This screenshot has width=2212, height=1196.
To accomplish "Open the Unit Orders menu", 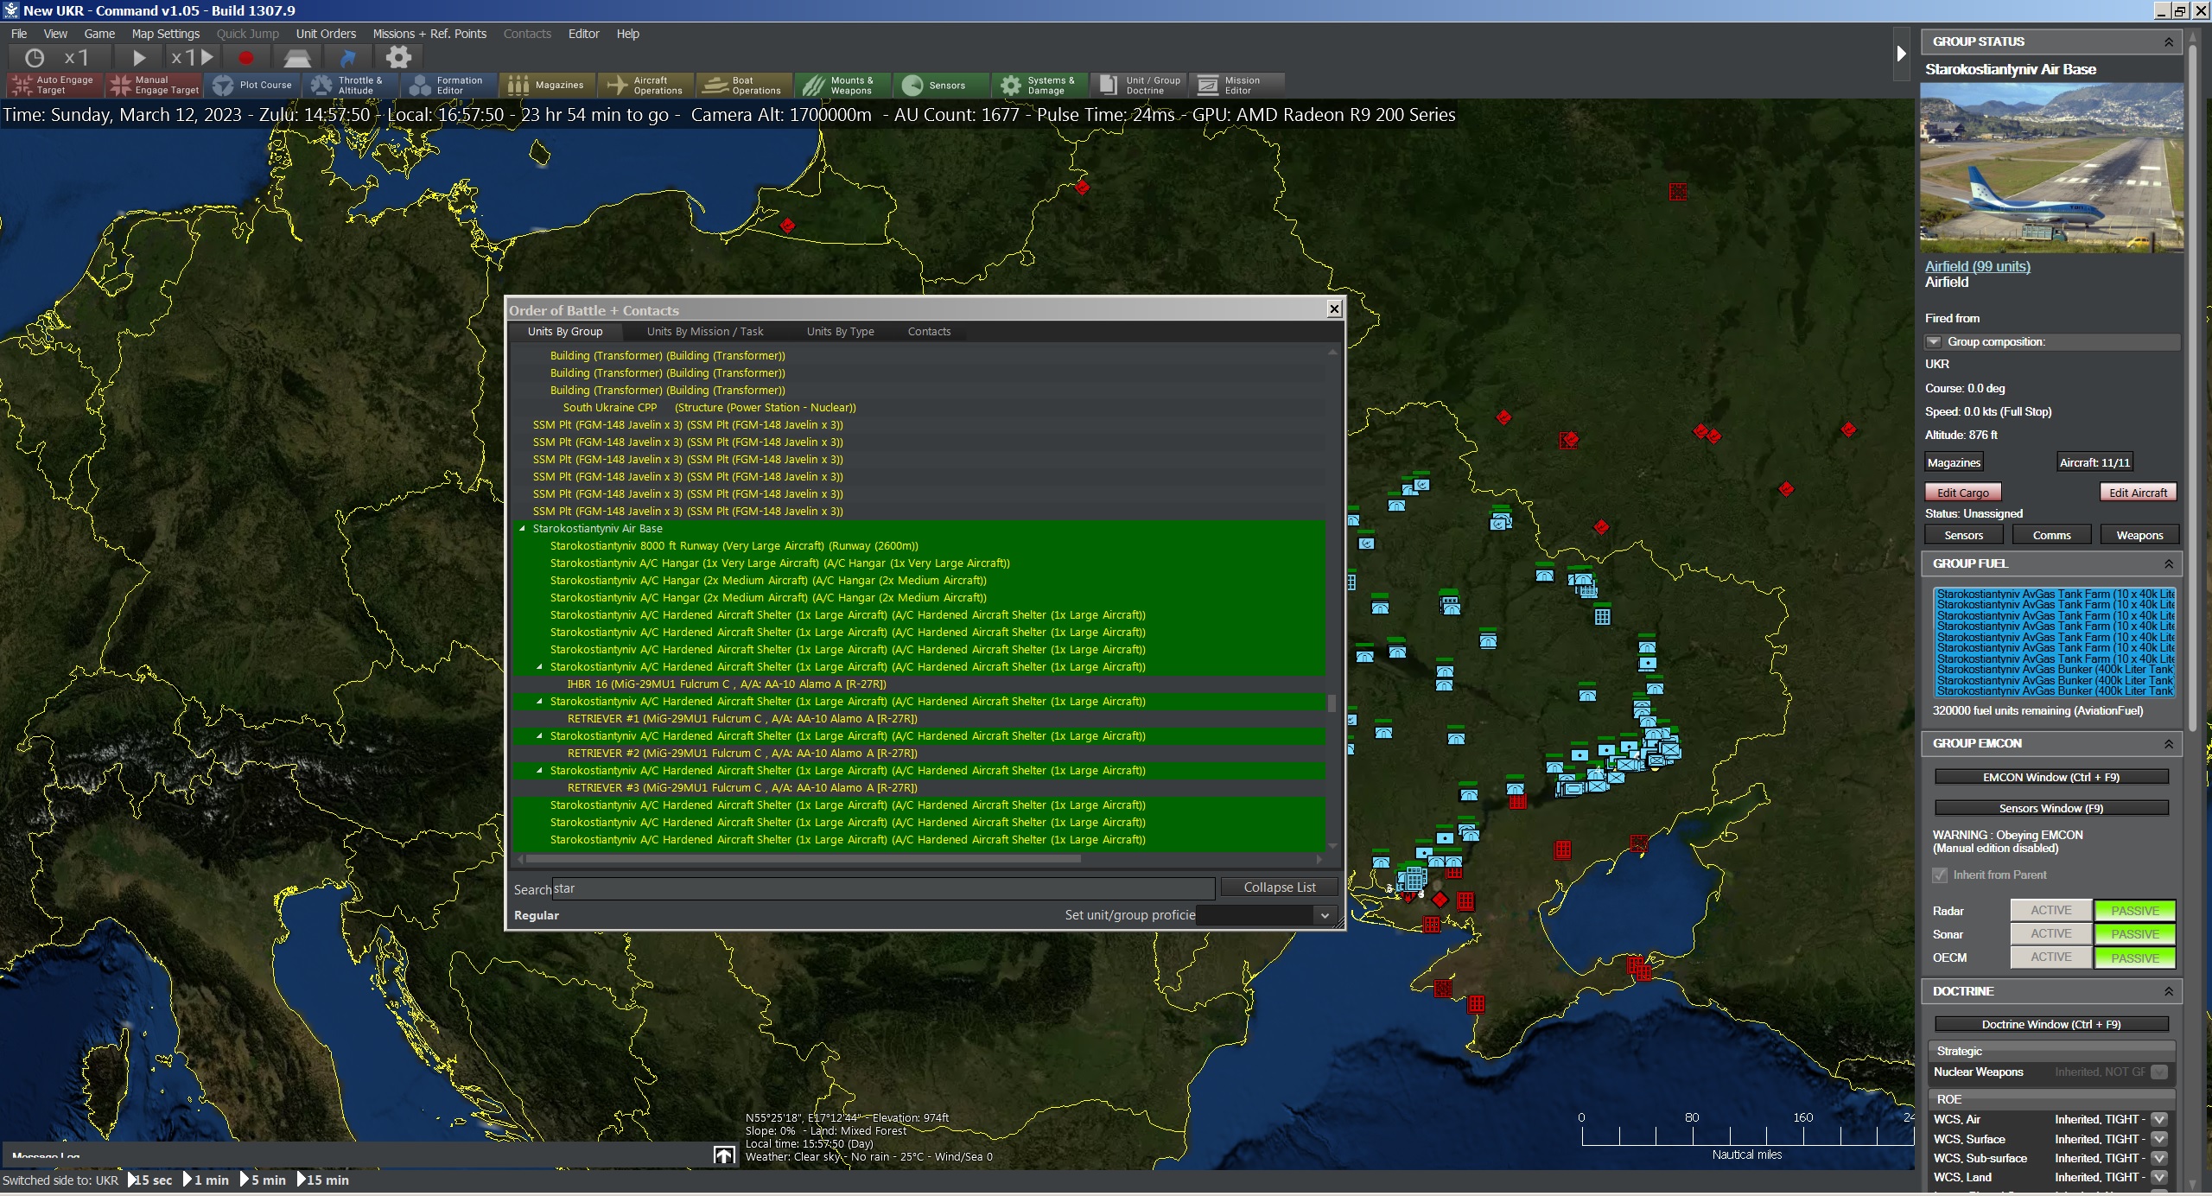I will [x=326, y=34].
